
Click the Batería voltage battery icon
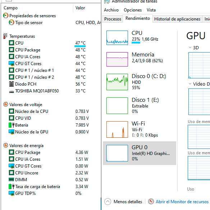[12, 125]
